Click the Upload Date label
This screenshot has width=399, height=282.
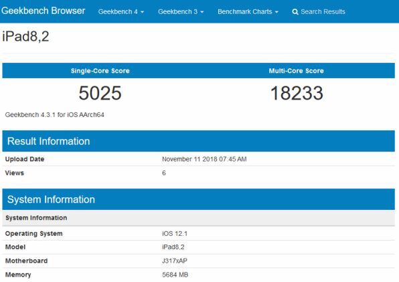pos(25,159)
